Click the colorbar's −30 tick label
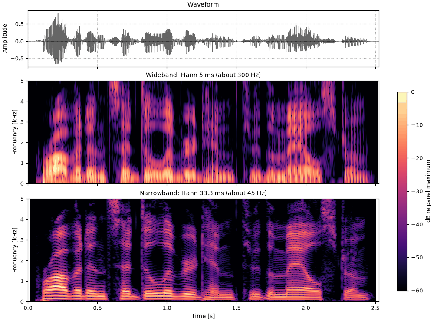 pos(417,191)
